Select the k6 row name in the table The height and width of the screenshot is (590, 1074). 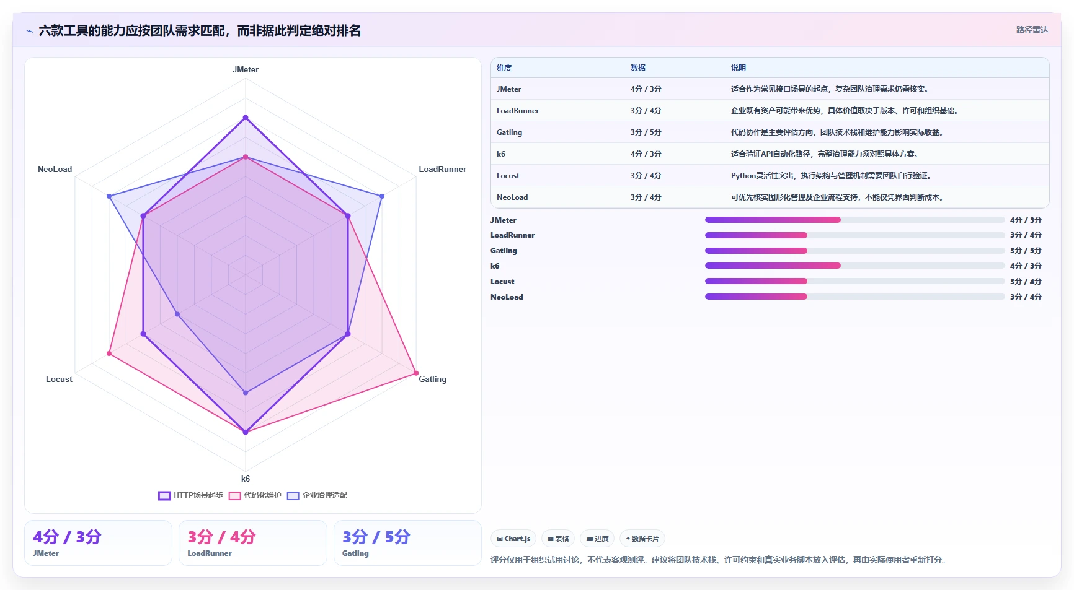tap(501, 154)
